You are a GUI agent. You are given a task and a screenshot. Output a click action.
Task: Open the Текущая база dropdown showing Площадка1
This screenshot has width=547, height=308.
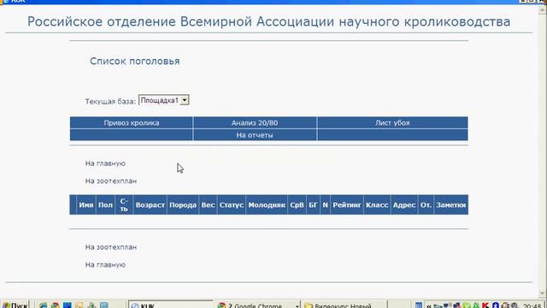coord(163,100)
